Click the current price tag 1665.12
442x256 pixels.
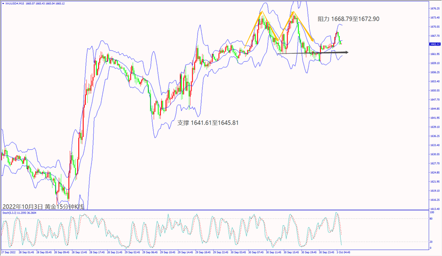[434, 44]
